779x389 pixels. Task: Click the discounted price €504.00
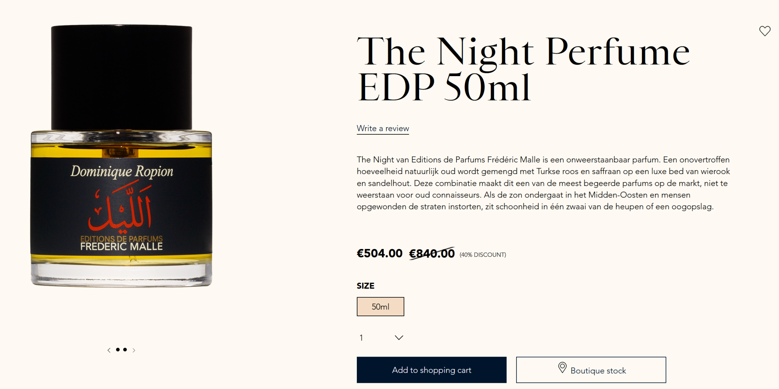[x=379, y=253]
